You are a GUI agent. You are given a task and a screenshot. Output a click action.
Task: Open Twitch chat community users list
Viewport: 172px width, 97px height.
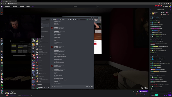coord(170,10)
